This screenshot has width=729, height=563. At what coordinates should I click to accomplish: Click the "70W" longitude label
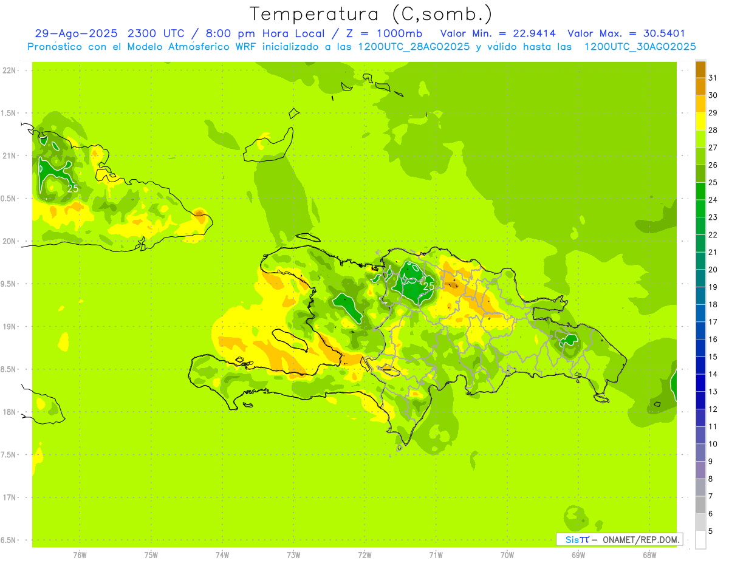click(507, 555)
